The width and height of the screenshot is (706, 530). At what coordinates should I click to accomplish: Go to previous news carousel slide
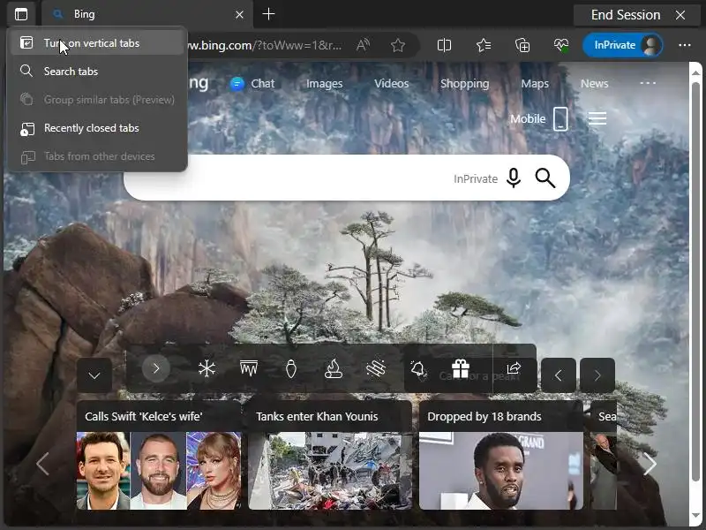(42, 464)
